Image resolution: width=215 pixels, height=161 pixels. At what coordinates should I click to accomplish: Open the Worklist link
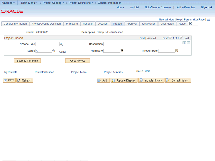(134, 7)
